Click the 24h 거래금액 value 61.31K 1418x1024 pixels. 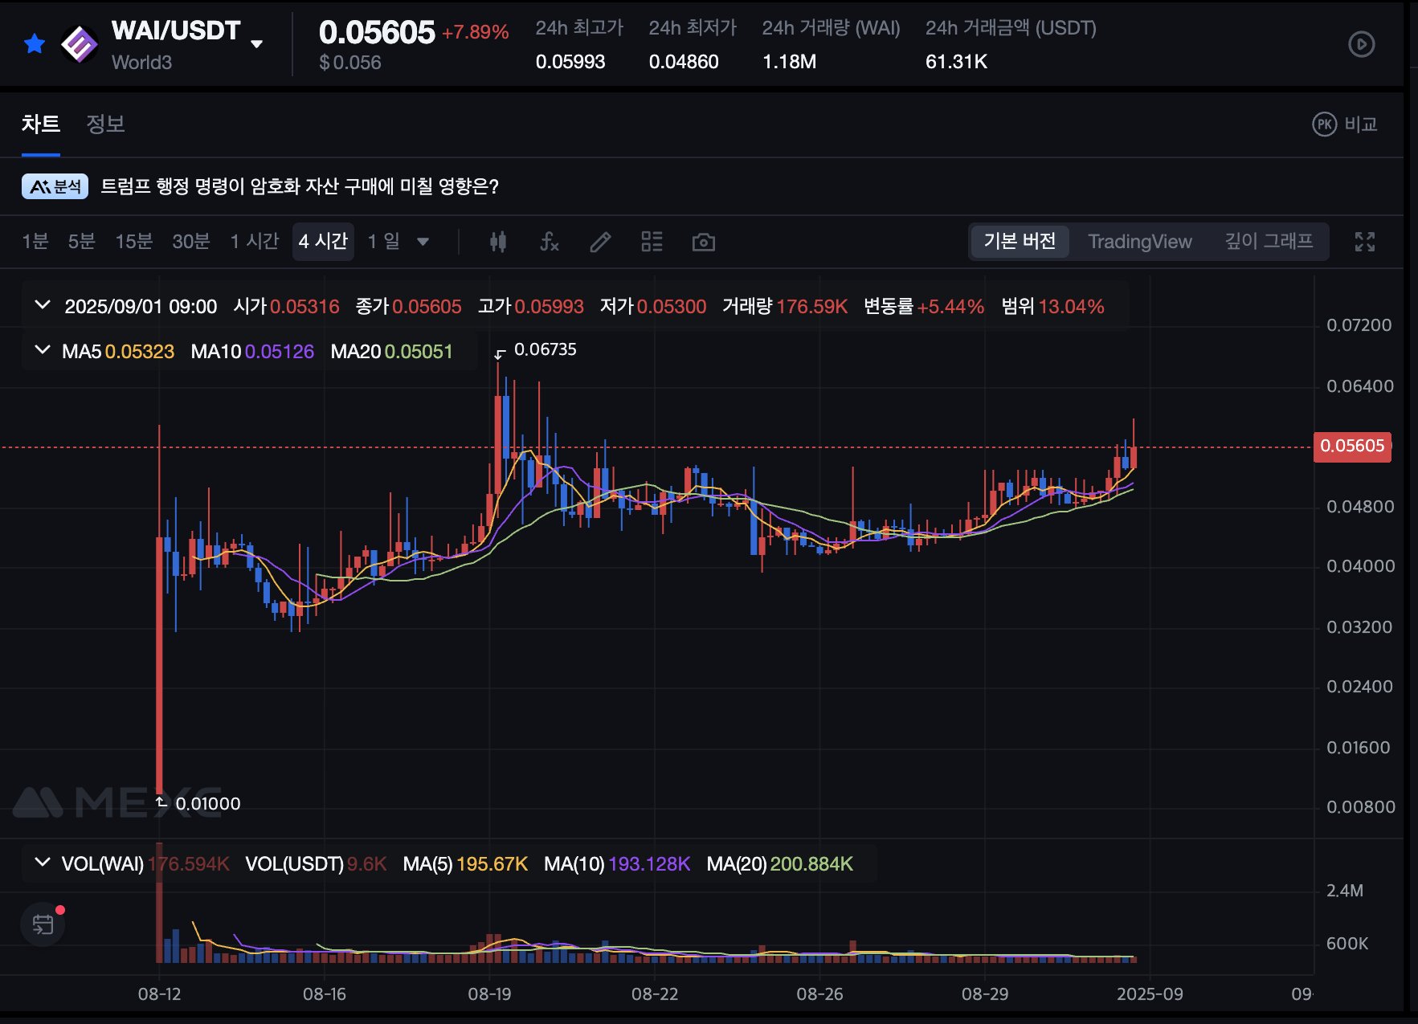coord(956,62)
